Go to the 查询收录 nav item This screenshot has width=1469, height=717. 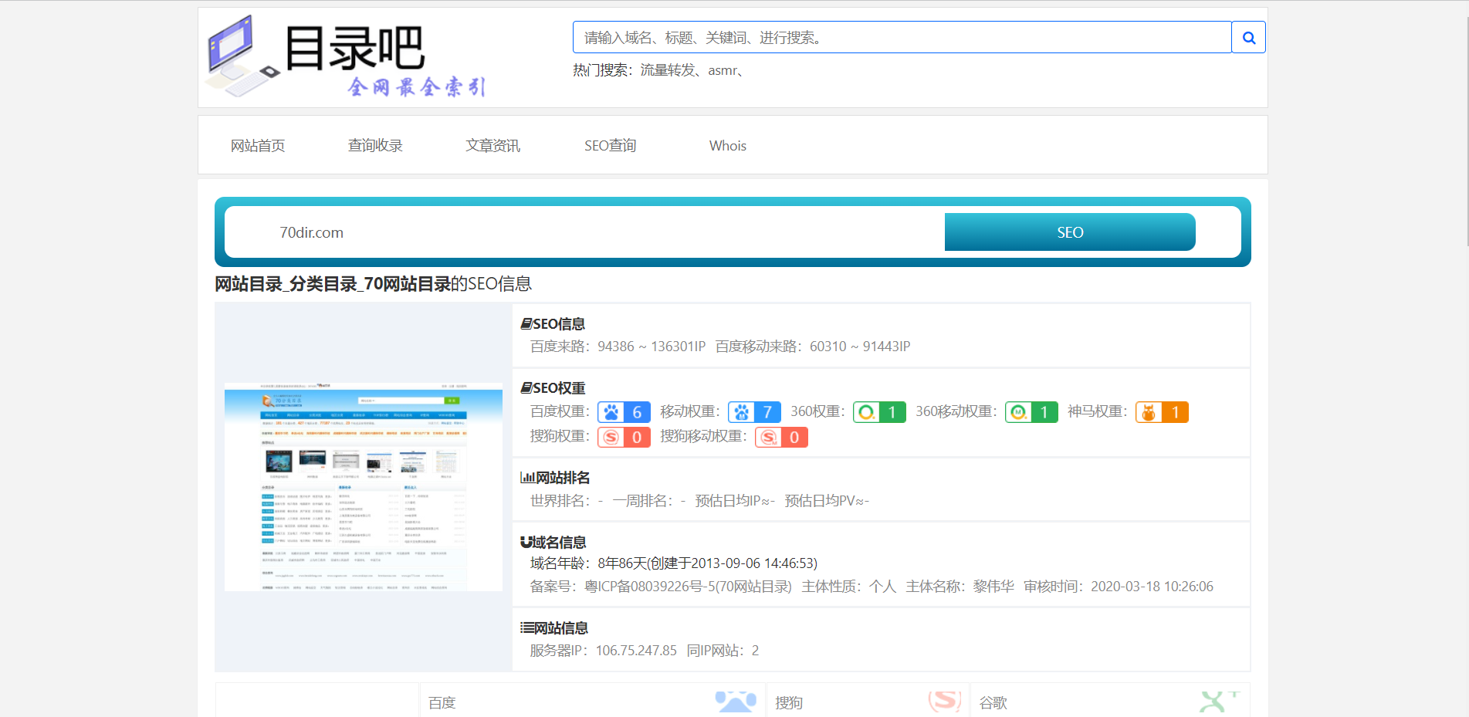coord(375,146)
